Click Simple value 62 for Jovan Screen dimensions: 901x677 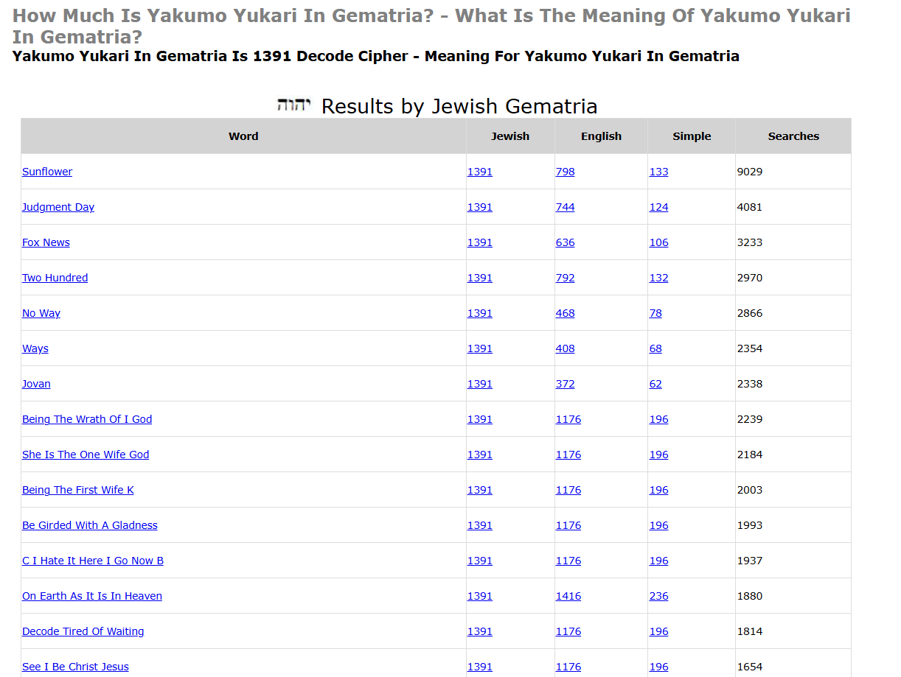pyautogui.click(x=655, y=384)
